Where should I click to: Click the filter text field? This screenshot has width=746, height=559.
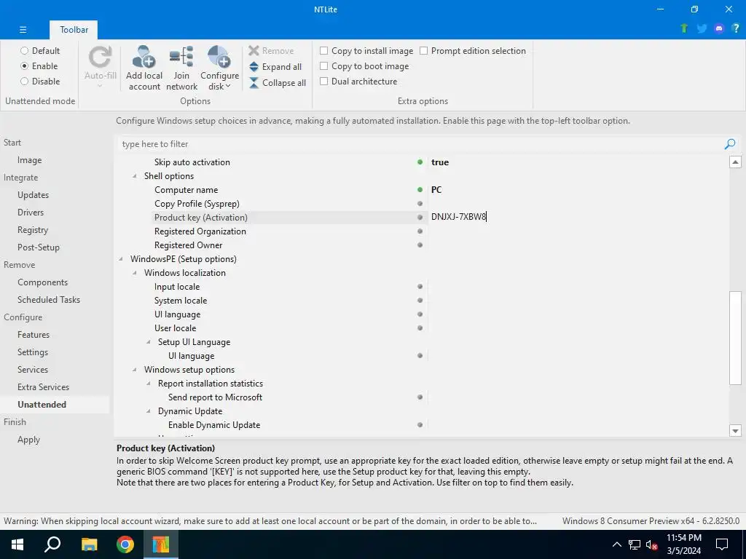[420, 144]
